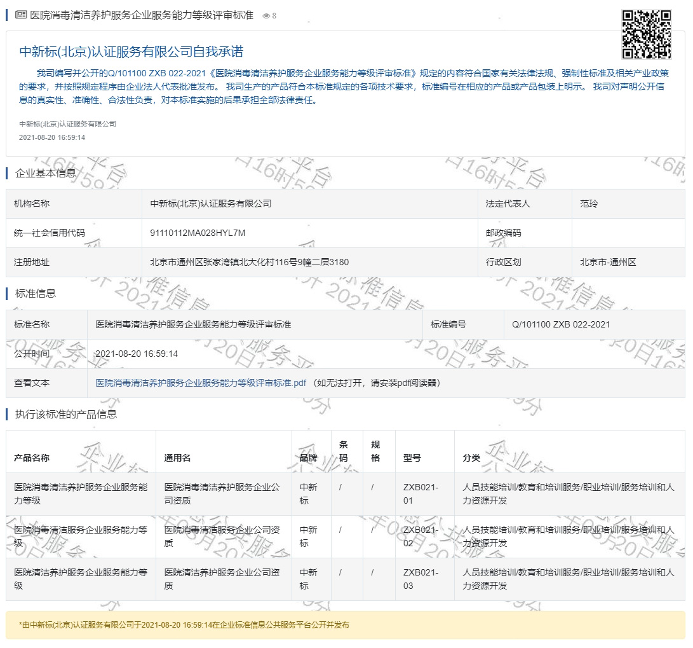Click the yellow publication notice at the bottom

[x=346, y=626]
